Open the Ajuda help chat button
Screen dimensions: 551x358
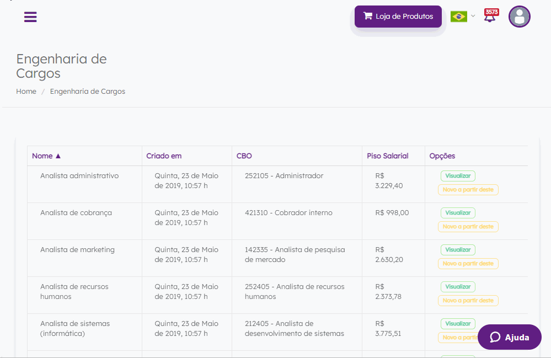(510, 337)
